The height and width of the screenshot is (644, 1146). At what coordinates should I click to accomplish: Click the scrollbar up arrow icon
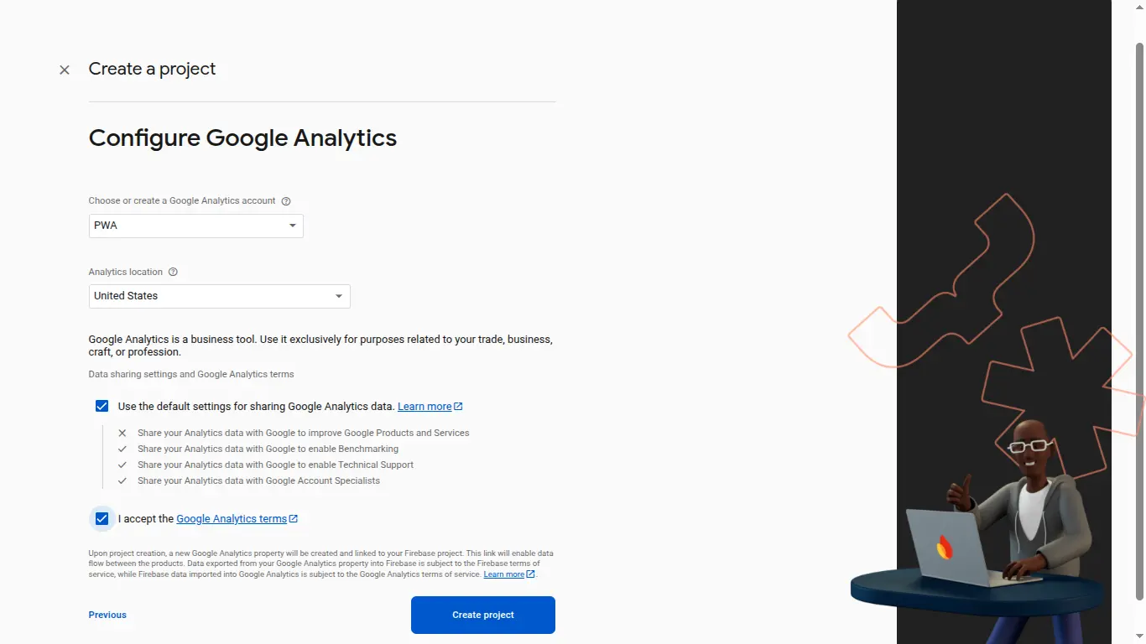point(1140,6)
